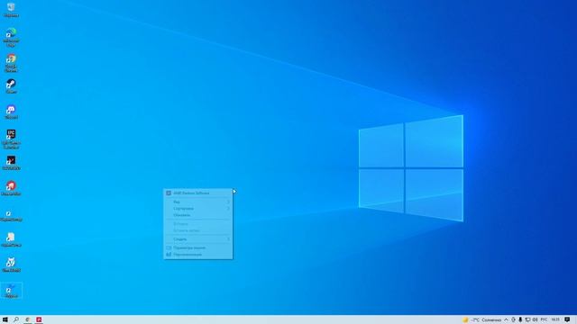This screenshot has width=577, height=324.
Task: Select the Discord desktop shortcut
Action: pos(11,112)
